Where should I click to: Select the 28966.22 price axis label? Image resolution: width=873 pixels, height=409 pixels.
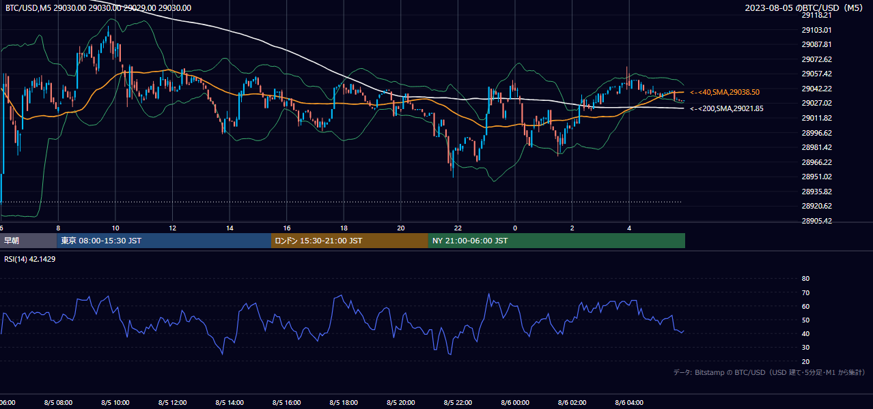(816, 162)
